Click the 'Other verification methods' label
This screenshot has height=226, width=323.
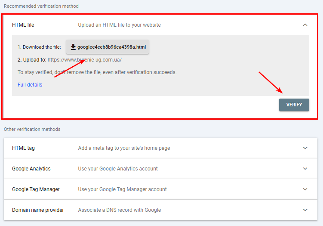(32, 129)
